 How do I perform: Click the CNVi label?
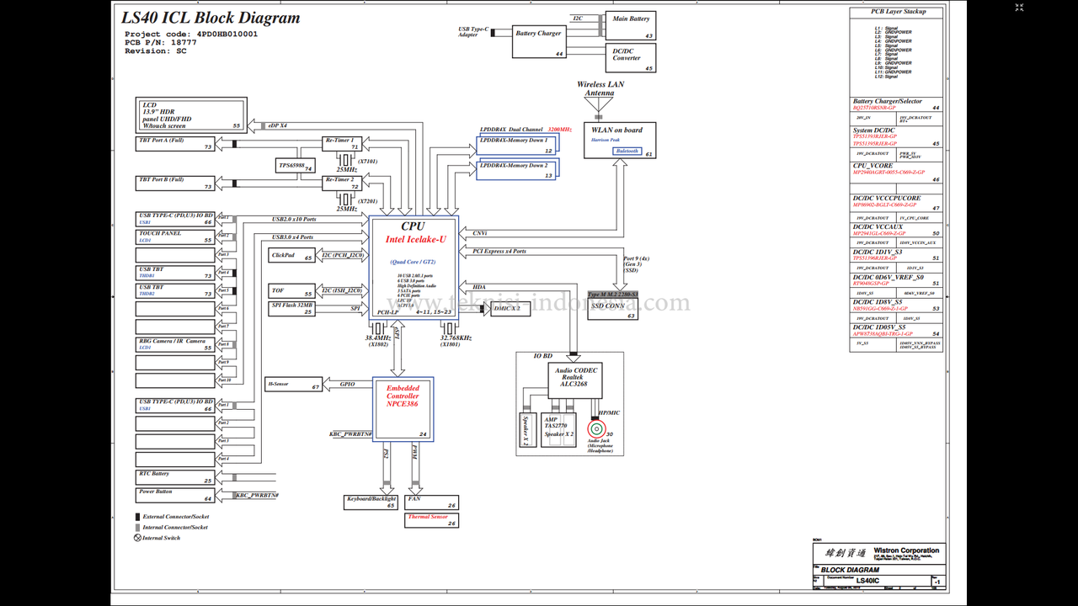[x=479, y=233]
